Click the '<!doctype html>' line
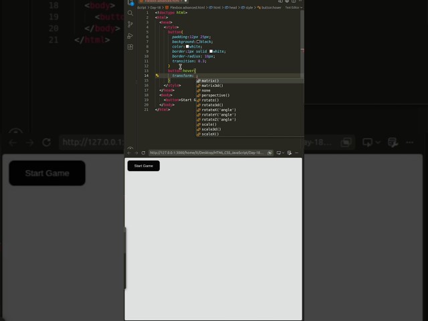The image size is (428, 321). 171,13
